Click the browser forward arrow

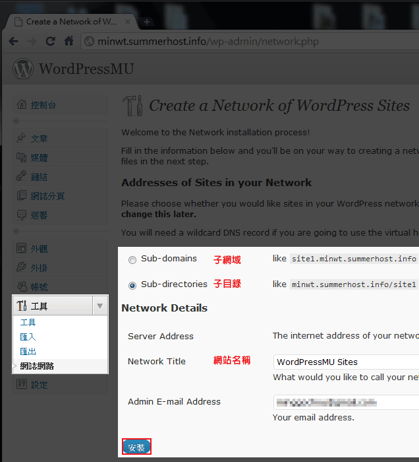32,41
